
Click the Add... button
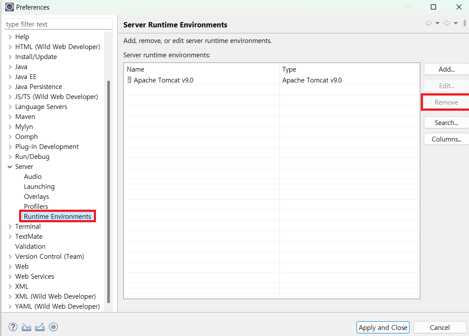coord(446,69)
